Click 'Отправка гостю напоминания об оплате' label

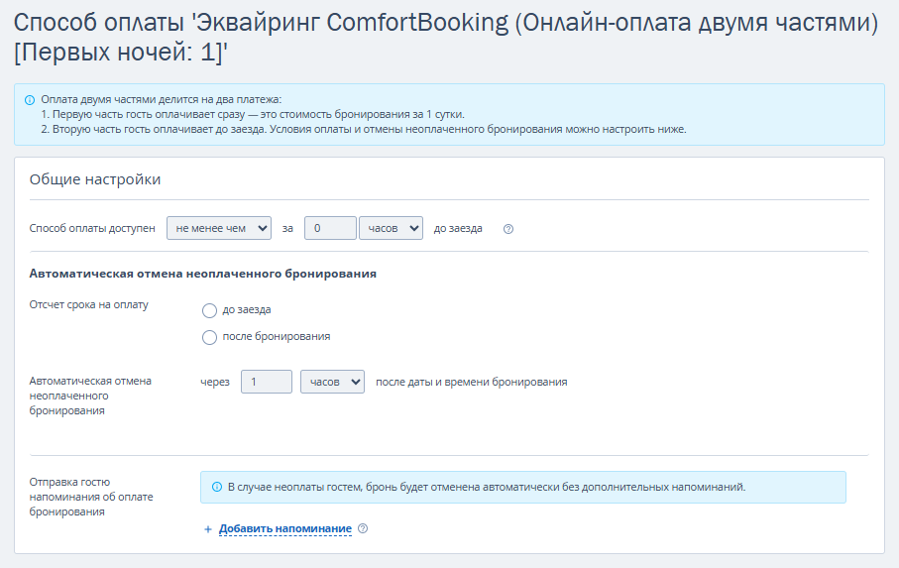pos(91,497)
